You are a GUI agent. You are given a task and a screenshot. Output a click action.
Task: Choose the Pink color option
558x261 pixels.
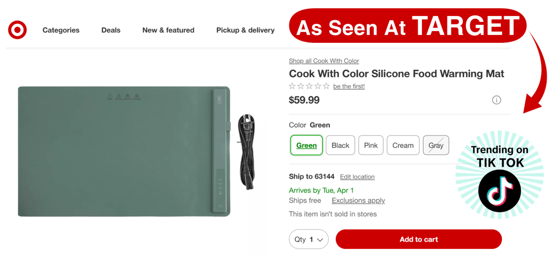tap(371, 145)
